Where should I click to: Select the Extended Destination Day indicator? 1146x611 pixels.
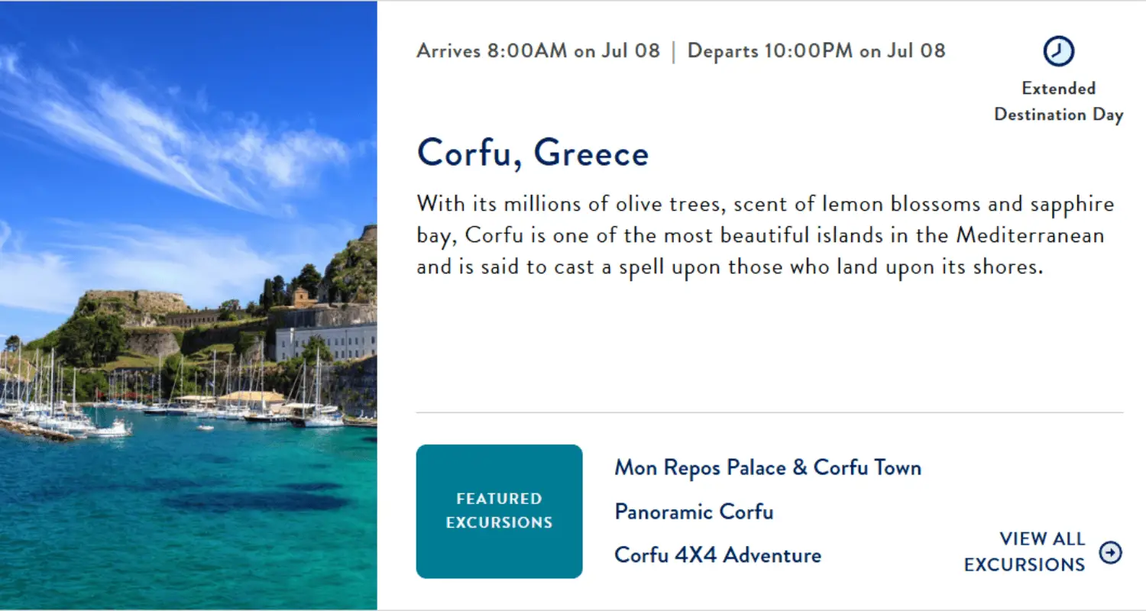[x=1058, y=80]
